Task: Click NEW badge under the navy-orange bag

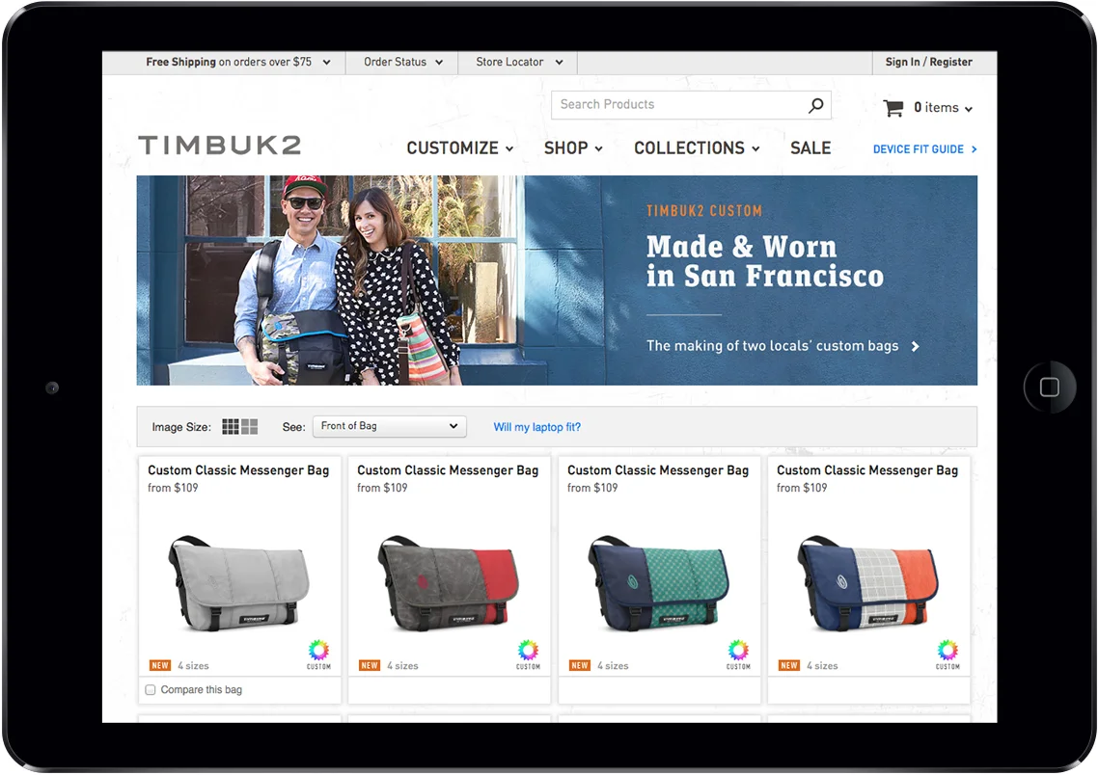Action: (x=789, y=665)
